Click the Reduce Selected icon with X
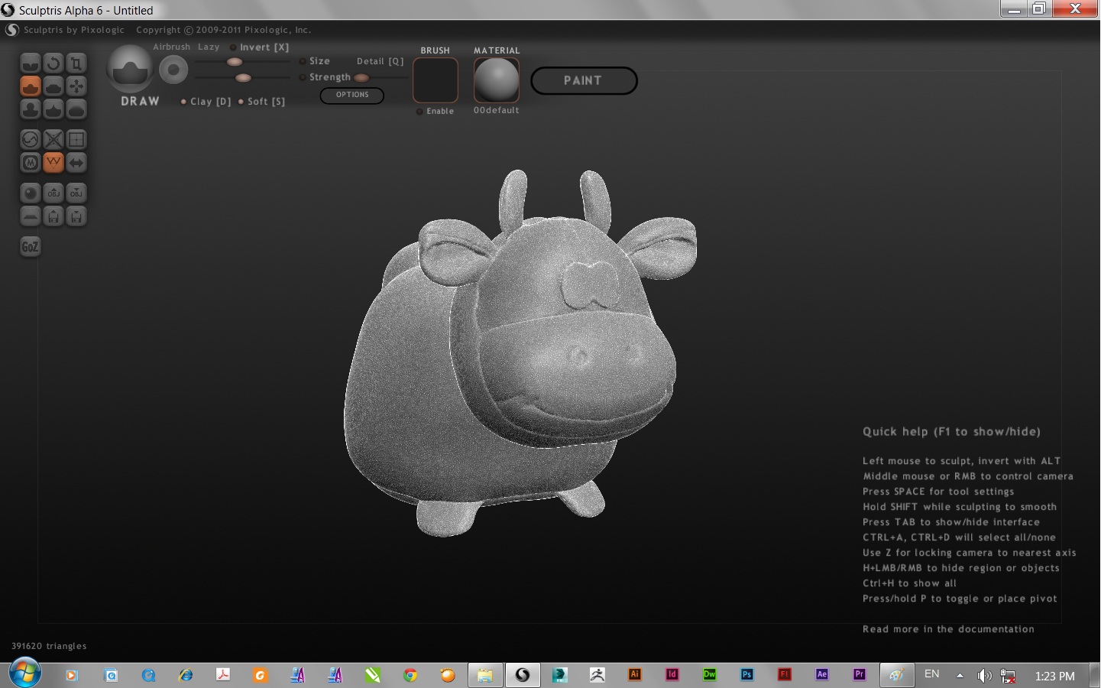 (x=53, y=140)
